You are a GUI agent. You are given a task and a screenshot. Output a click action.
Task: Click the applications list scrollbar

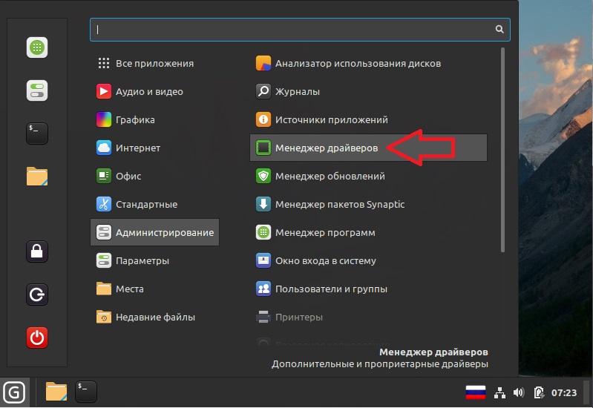coord(502,148)
